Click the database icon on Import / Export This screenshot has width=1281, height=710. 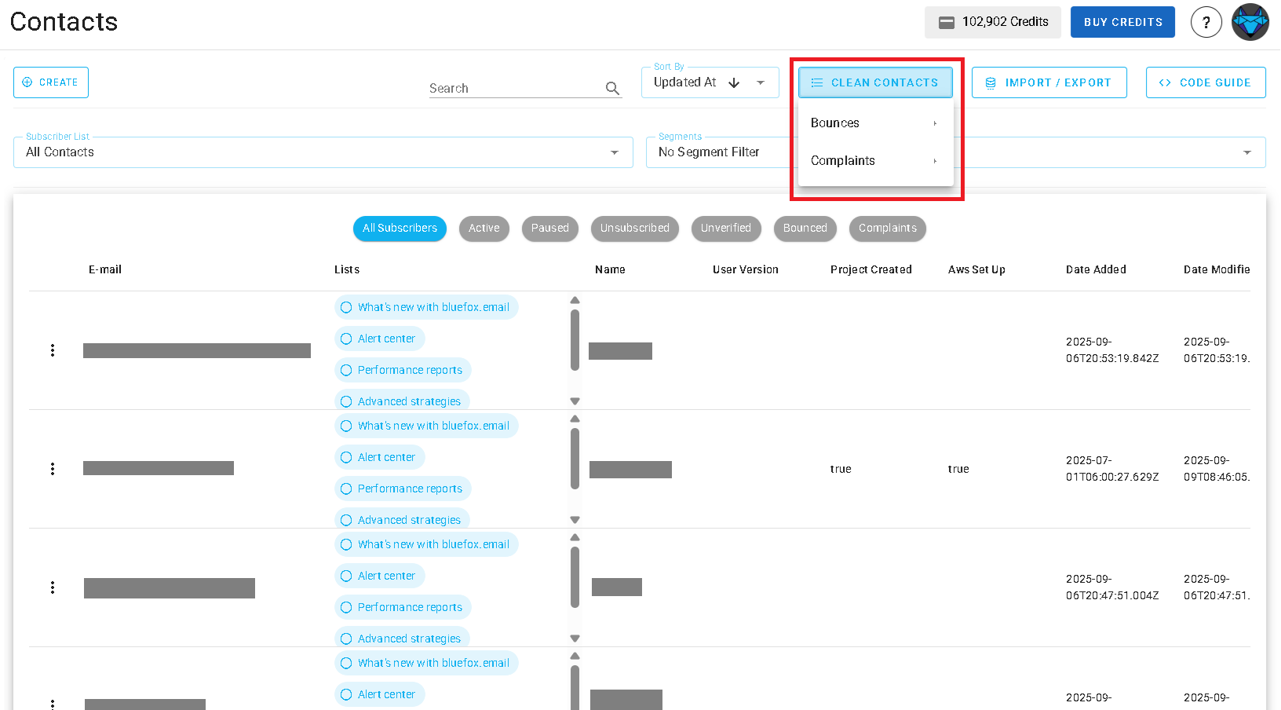click(990, 82)
